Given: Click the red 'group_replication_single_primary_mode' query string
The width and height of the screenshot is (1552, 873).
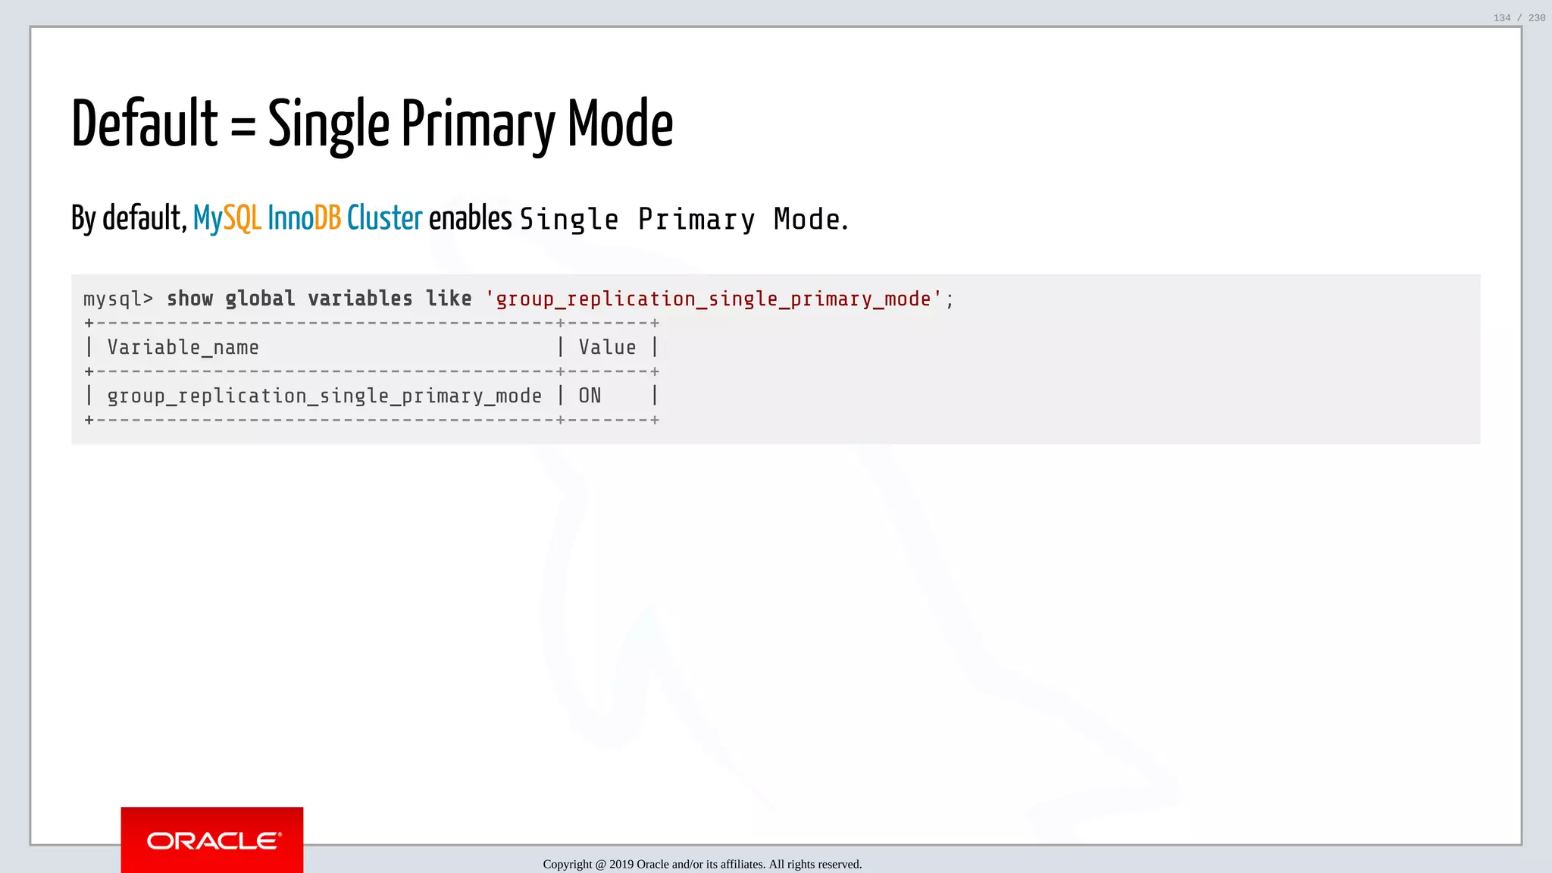Looking at the screenshot, I should [x=713, y=299].
